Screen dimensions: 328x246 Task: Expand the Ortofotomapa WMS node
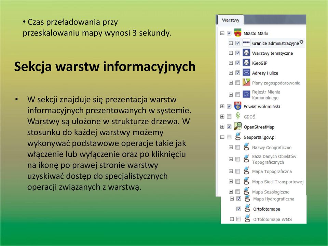point(232,219)
